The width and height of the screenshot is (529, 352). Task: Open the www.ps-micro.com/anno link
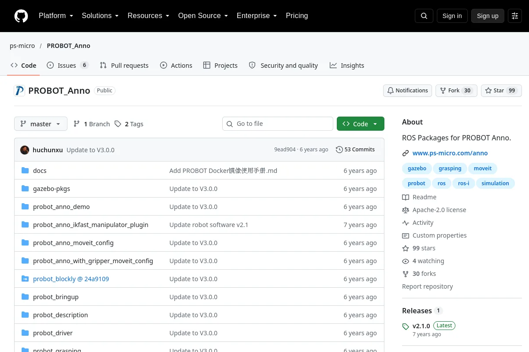pos(450,153)
